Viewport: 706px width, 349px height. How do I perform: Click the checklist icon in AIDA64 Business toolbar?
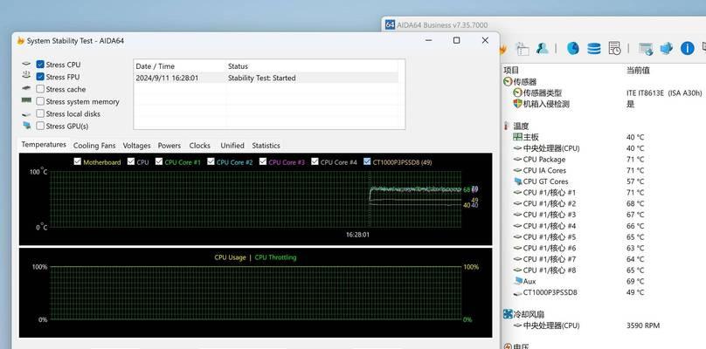(x=523, y=48)
